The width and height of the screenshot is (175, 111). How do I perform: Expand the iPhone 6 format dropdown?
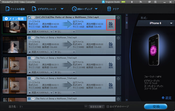coord(171,23)
